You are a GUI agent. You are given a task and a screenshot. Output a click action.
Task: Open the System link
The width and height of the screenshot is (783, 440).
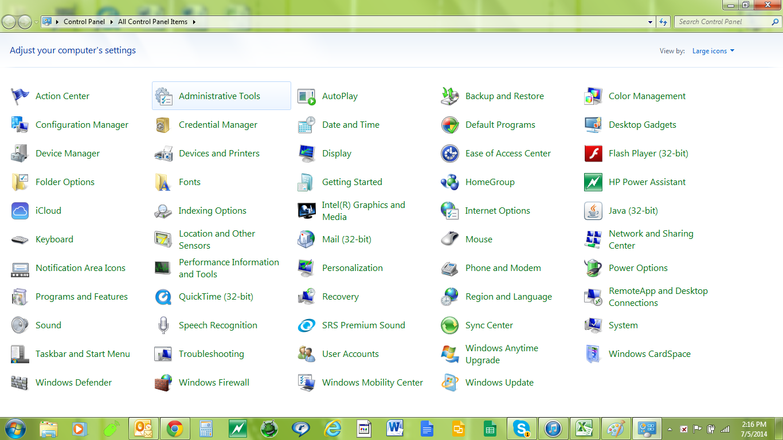tap(623, 325)
